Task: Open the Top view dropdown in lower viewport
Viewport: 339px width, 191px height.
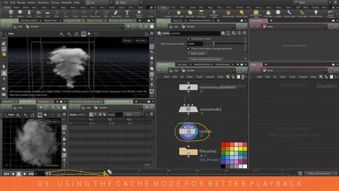Action: [x=41, y=121]
